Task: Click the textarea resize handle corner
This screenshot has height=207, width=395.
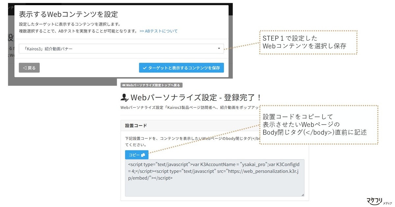Action: click(303, 195)
